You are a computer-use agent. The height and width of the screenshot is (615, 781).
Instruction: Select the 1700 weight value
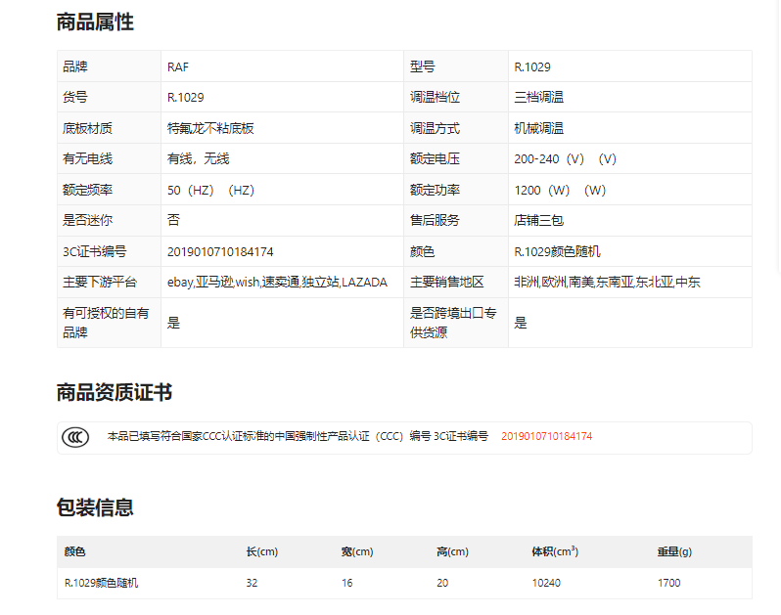(668, 583)
